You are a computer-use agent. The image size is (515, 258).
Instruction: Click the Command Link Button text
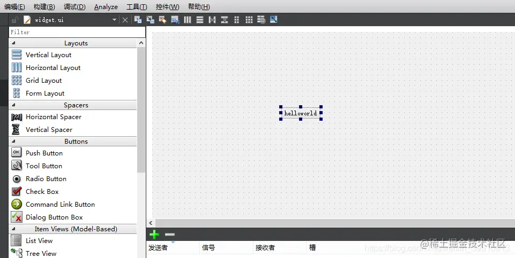click(61, 204)
